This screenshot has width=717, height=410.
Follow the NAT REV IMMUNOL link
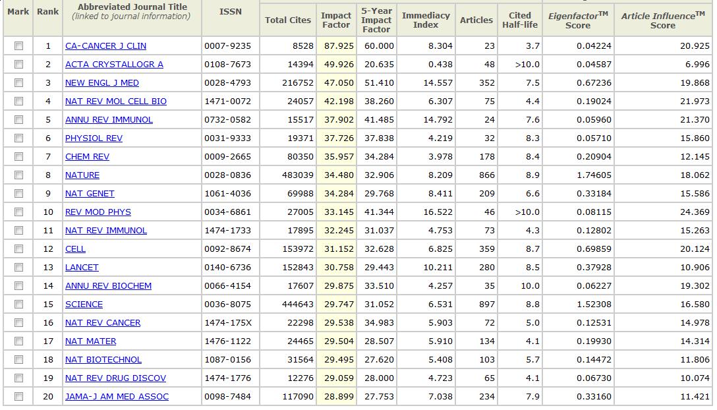pos(106,231)
